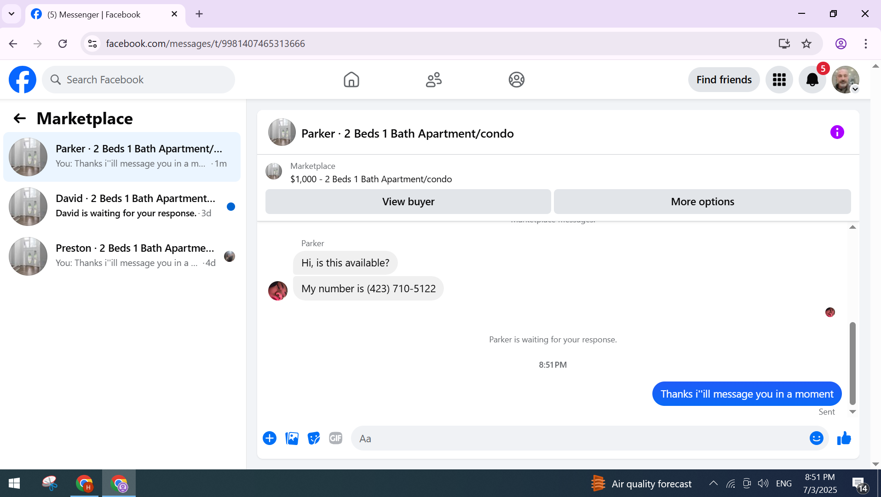This screenshot has height=497, width=881.
Task: Focus the Aa message input
Action: 580,439
